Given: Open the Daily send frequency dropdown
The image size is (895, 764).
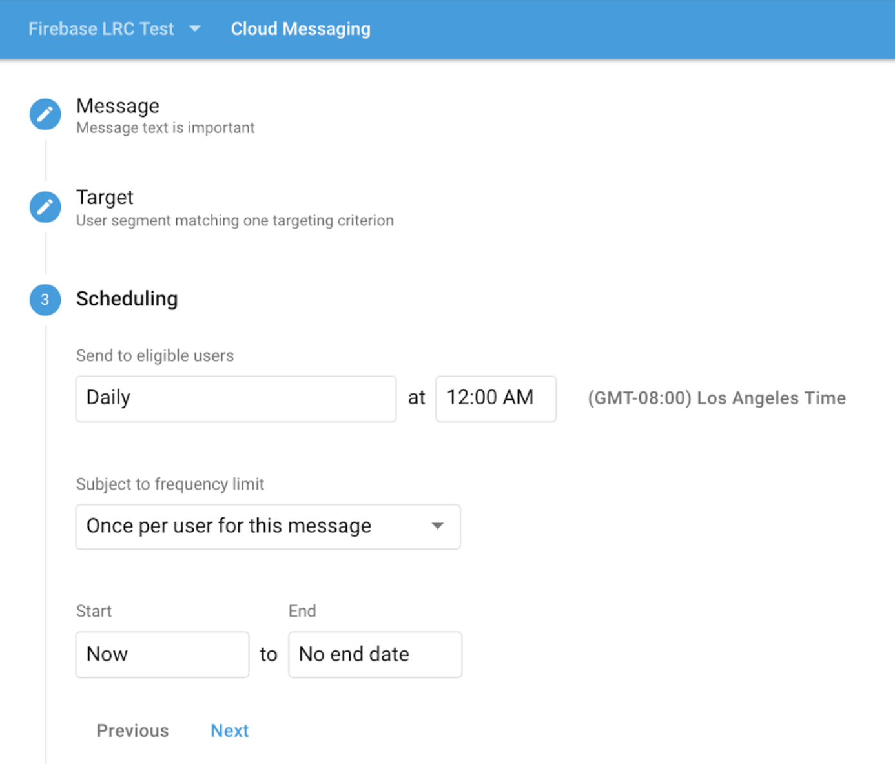Looking at the screenshot, I should coord(236,398).
